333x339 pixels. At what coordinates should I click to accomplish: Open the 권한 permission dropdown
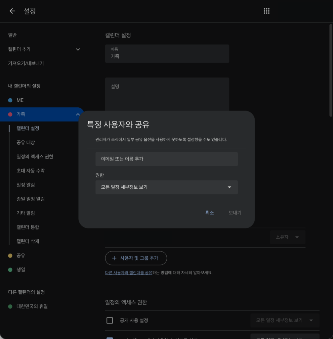(166, 187)
